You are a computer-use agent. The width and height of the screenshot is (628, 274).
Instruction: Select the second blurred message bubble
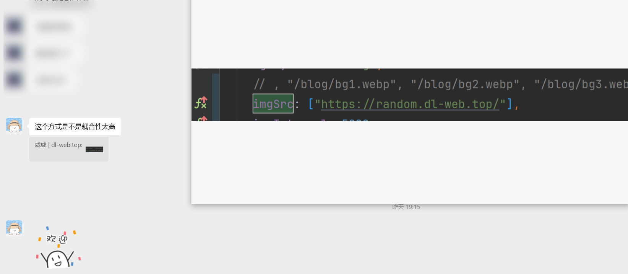(x=55, y=53)
